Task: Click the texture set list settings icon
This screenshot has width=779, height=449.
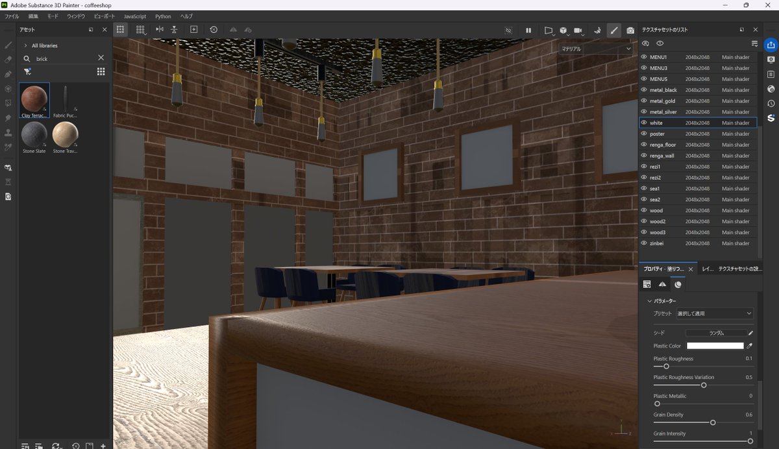Action: tap(754, 43)
